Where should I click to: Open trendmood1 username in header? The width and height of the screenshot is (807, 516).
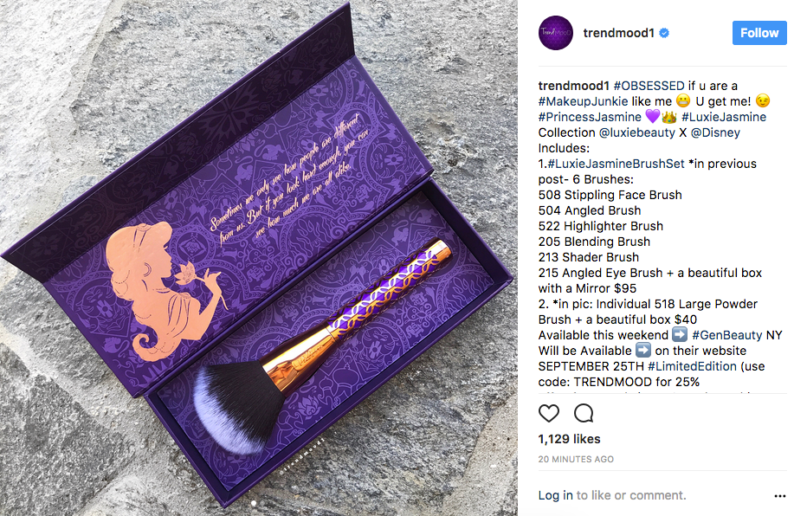click(618, 33)
